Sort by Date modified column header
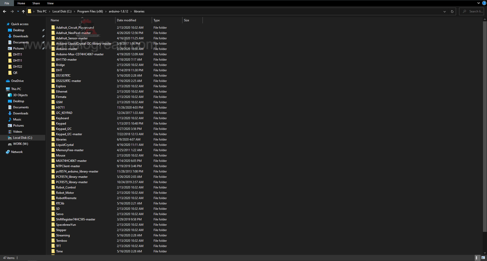This screenshot has height=261, width=487. (133, 20)
